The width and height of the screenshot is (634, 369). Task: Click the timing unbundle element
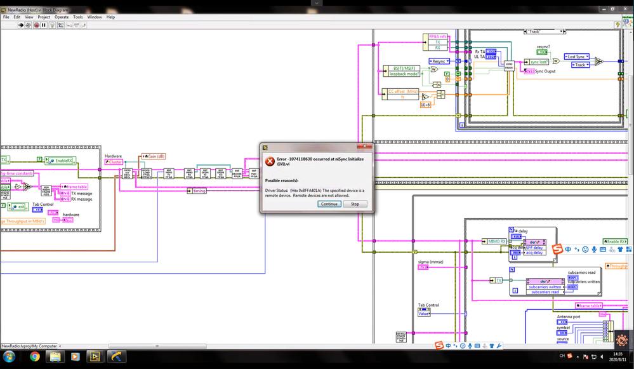coord(197,191)
